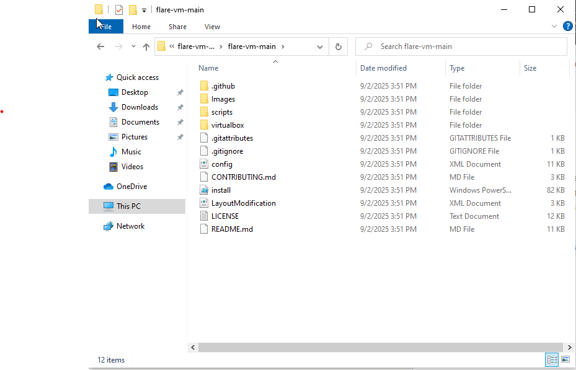
Task: Refresh the flare-vm-main folder
Action: pyautogui.click(x=339, y=46)
